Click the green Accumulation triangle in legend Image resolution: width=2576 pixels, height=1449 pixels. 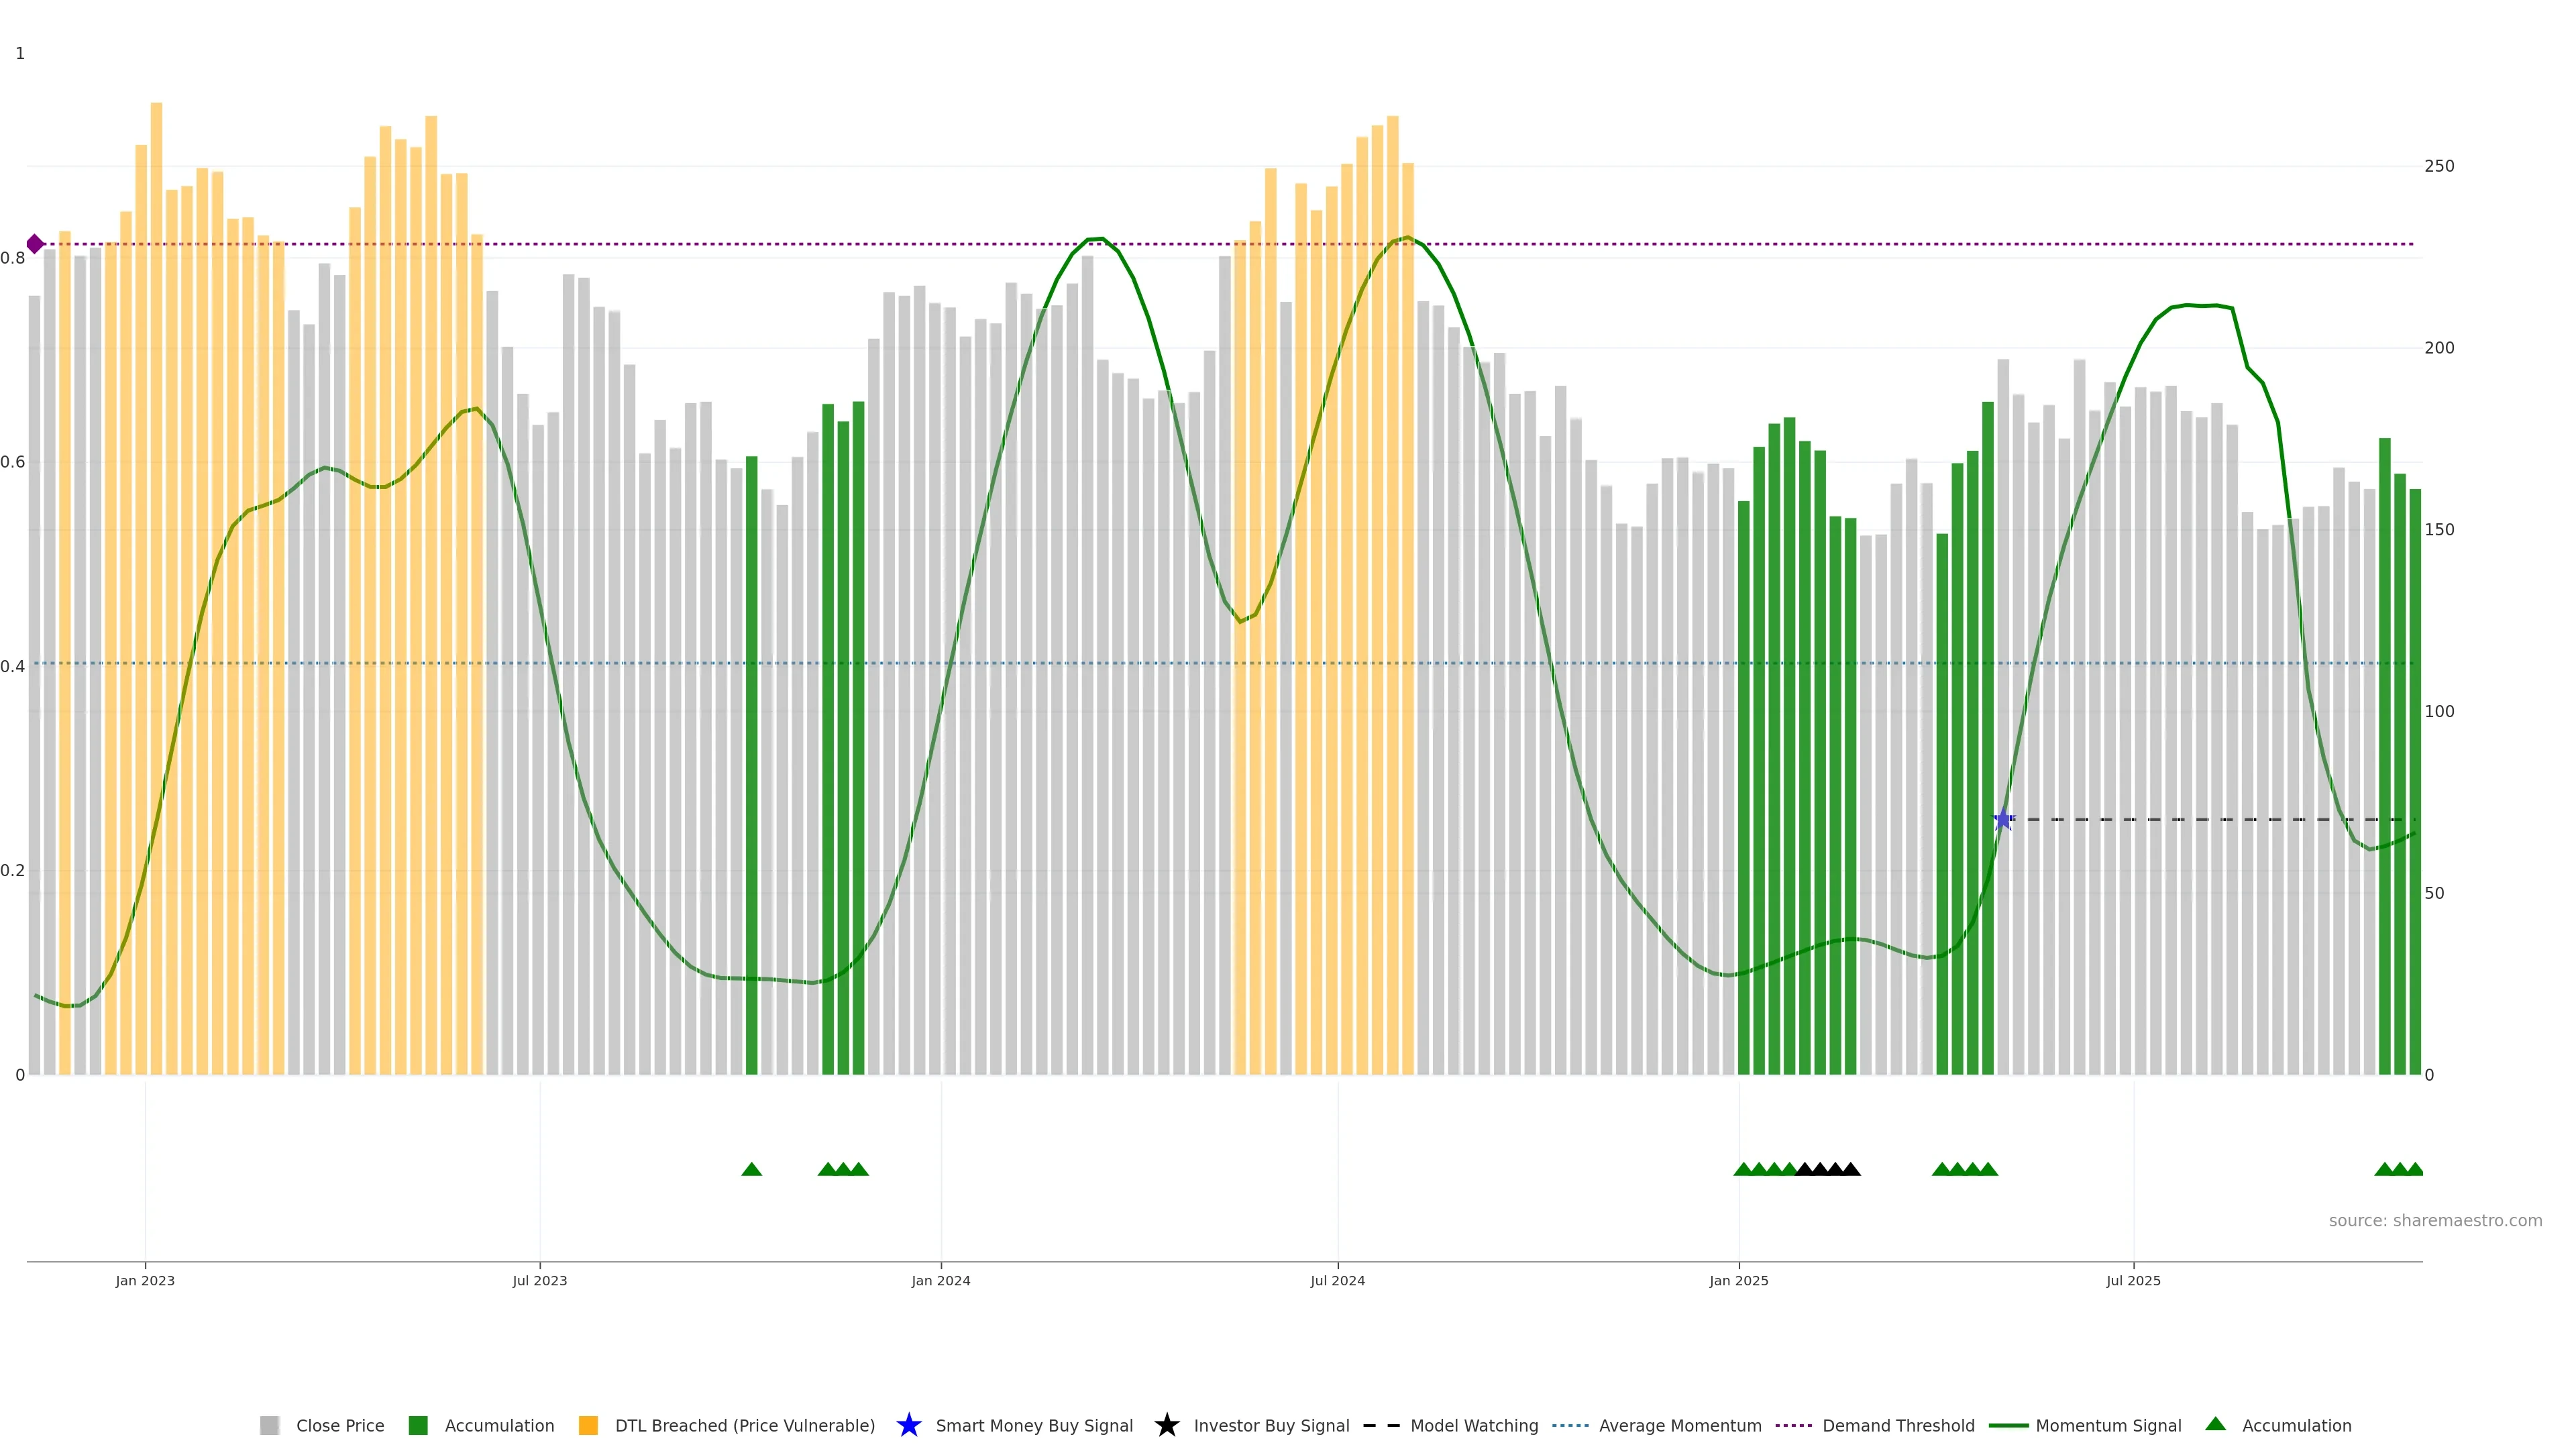coord(2215,1424)
